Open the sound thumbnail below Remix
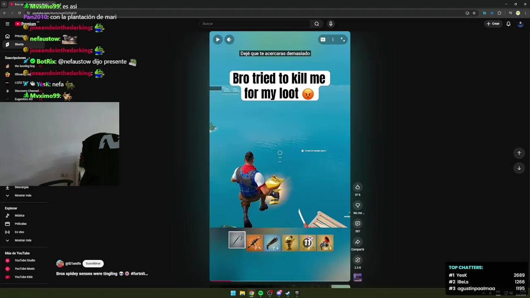Image resolution: width=530 pixels, height=298 pixels. [x=358, y=277]
